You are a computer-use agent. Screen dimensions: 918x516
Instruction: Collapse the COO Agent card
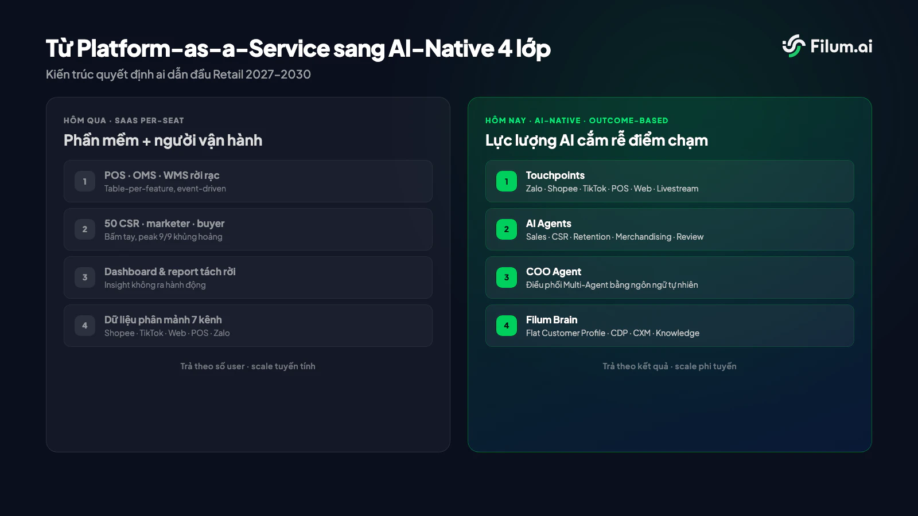[x=669, y=277]
